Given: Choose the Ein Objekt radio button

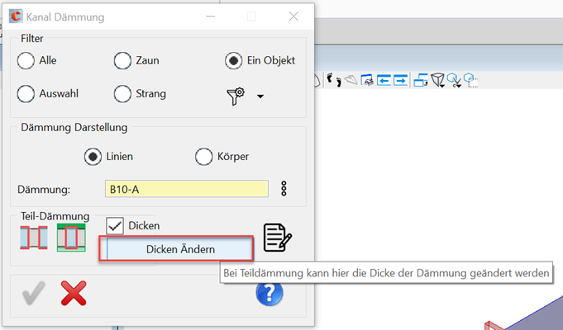Looking at the screenshot, I should click(x=233, y=60).
